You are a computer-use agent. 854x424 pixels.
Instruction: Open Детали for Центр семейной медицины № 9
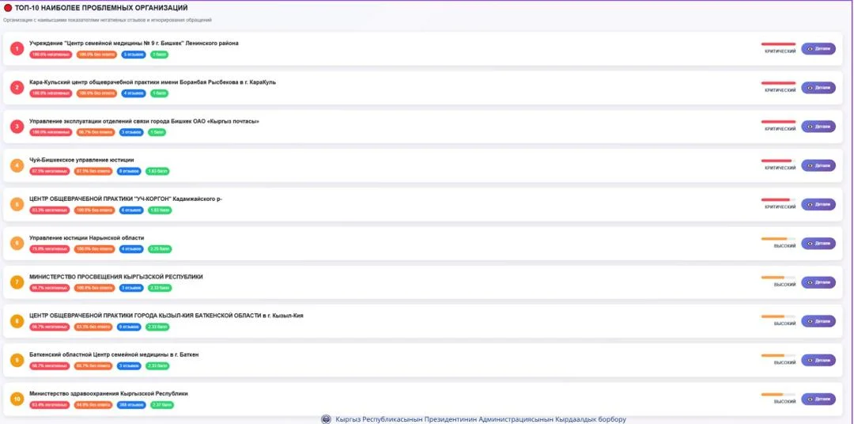818,48
